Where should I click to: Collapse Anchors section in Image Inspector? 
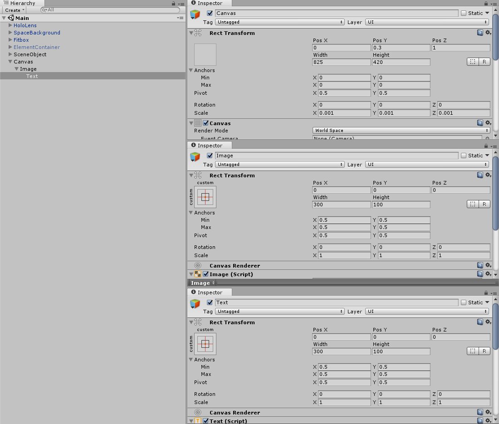(191, 213)
